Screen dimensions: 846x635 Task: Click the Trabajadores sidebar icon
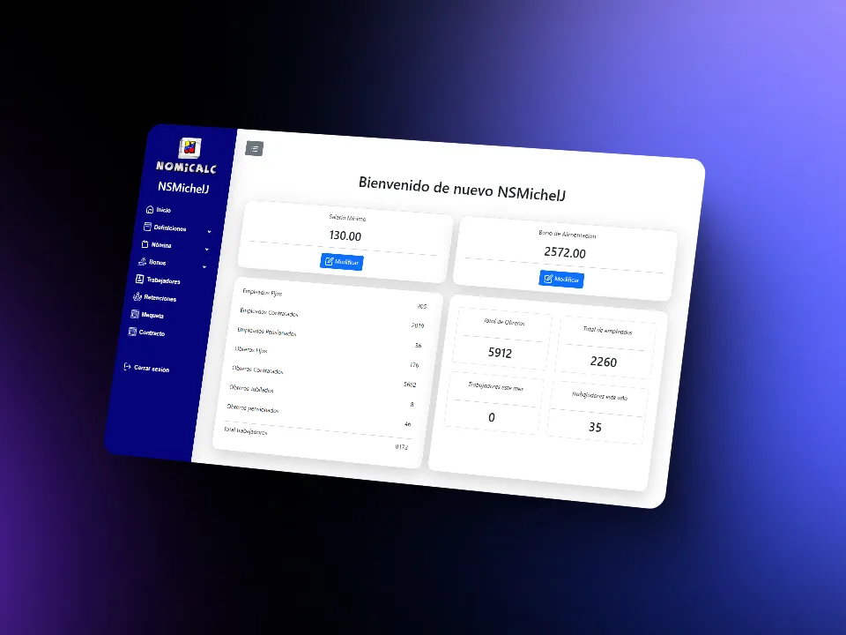point(139,279)
